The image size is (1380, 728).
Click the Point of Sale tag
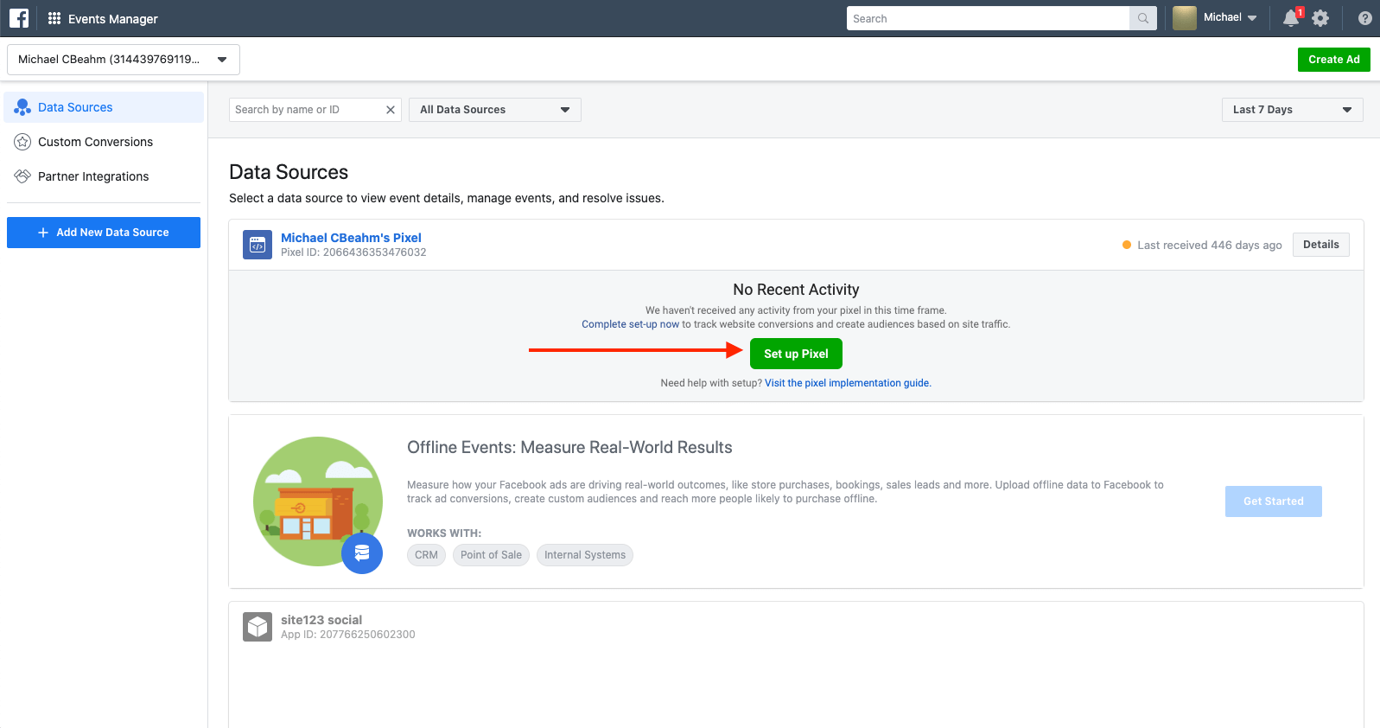pyautogui.click(x=491, y=555)
